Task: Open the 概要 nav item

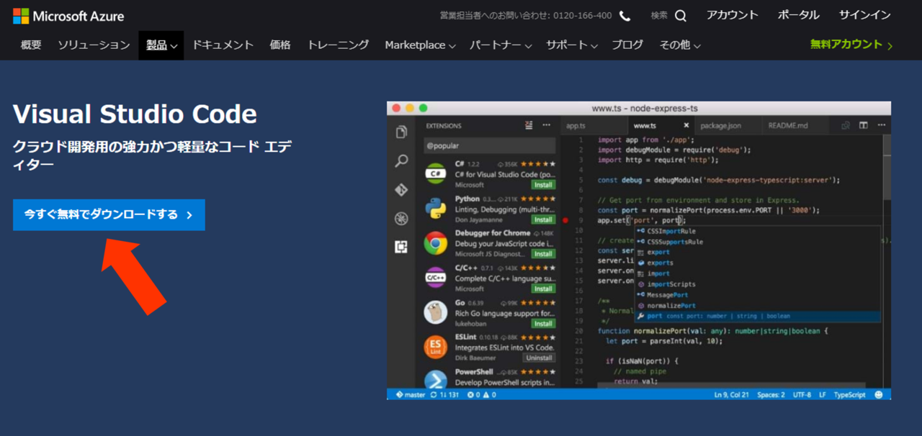Action: (x=31, y=45)
